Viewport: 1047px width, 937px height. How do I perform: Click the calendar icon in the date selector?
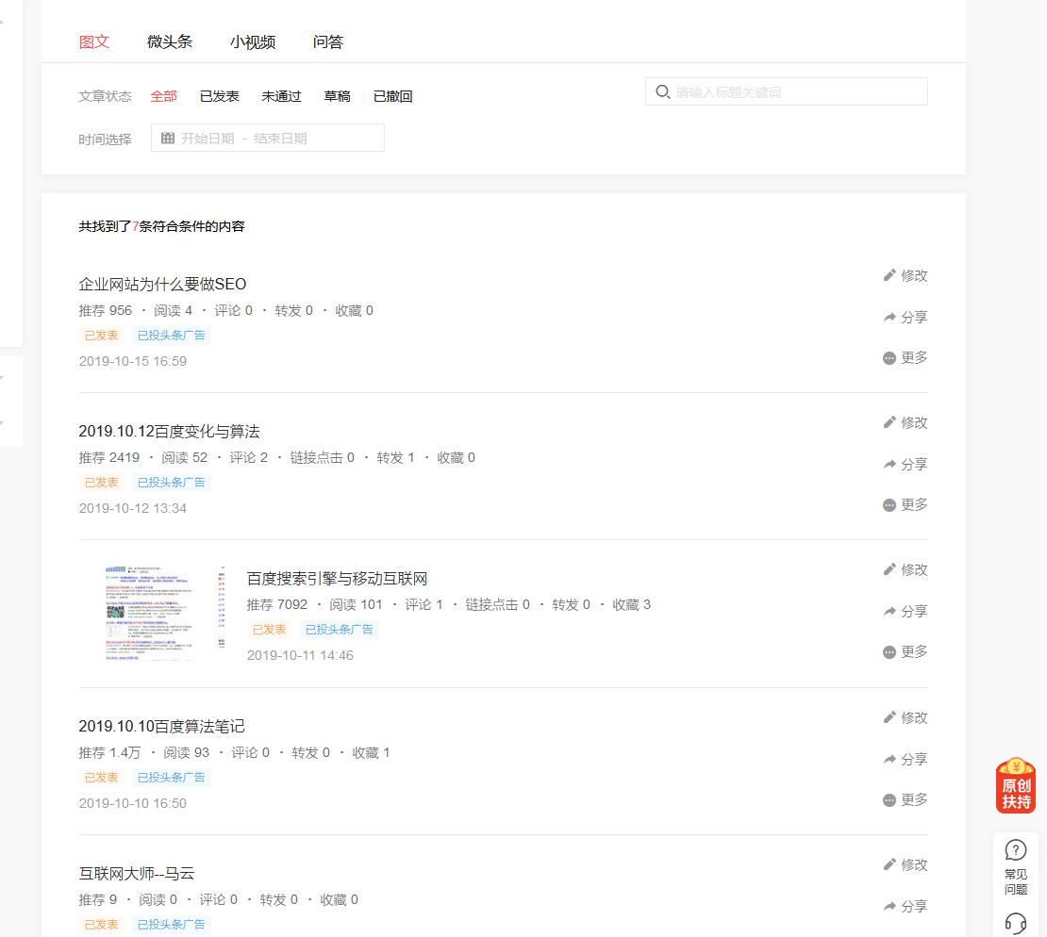[x=167, y=138]
